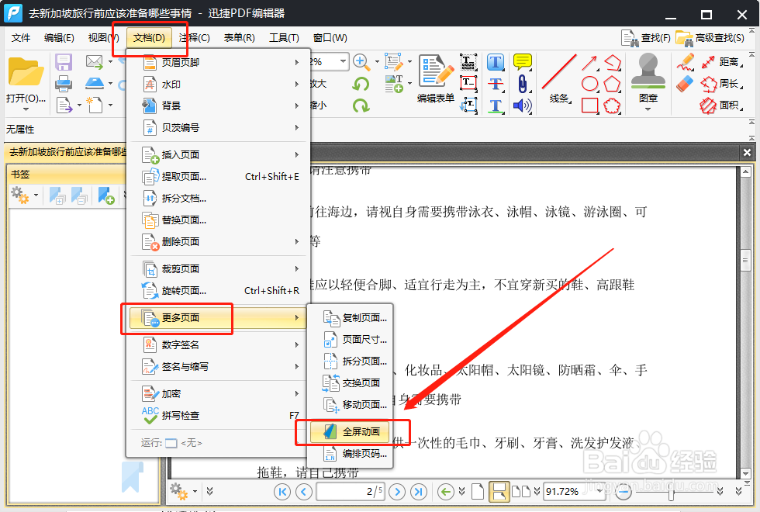Click the rotate counterclockwise icon

pyautogui.click(x=361, y=84)
